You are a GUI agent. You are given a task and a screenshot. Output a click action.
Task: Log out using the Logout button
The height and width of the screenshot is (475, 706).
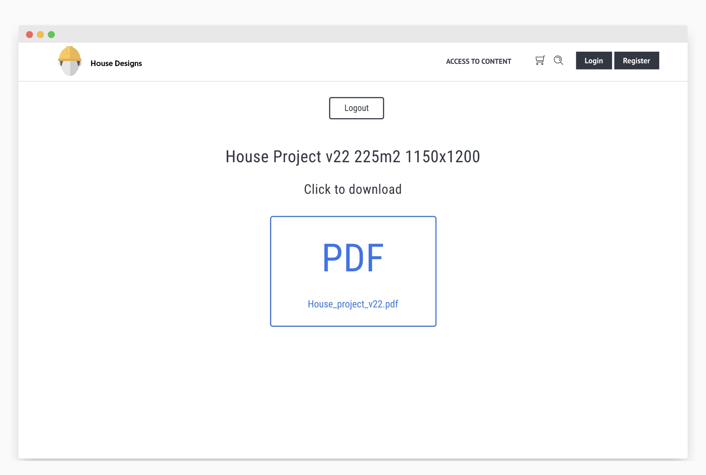point(356,108)
